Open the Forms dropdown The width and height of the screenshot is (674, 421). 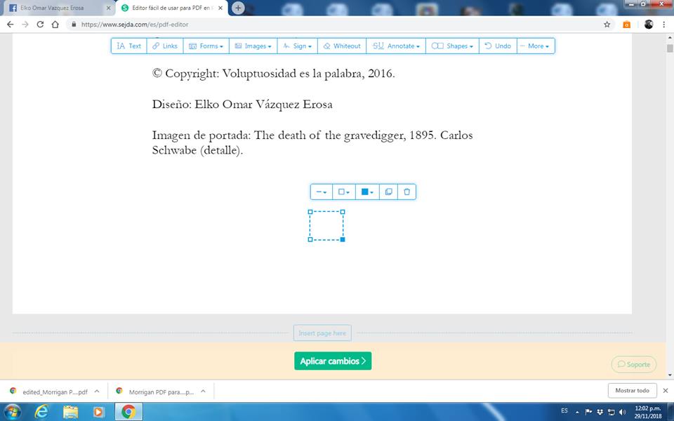tap(206, 46)
